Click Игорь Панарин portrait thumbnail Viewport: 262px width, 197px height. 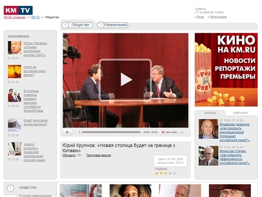pyautogui.click(x=15, y=48)
